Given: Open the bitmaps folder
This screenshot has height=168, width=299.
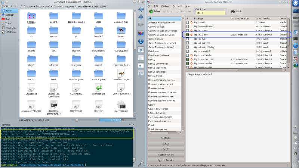Looking at the screenshot, I should tap(31, 17).
